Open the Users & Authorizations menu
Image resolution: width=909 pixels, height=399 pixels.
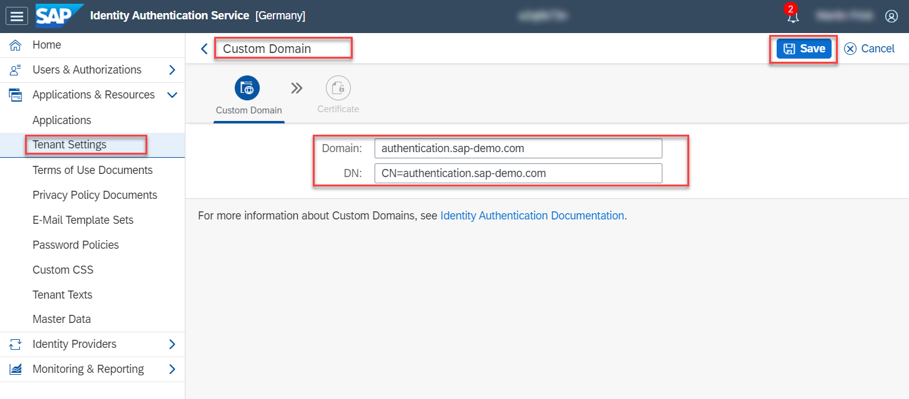[x=87, y=70]
